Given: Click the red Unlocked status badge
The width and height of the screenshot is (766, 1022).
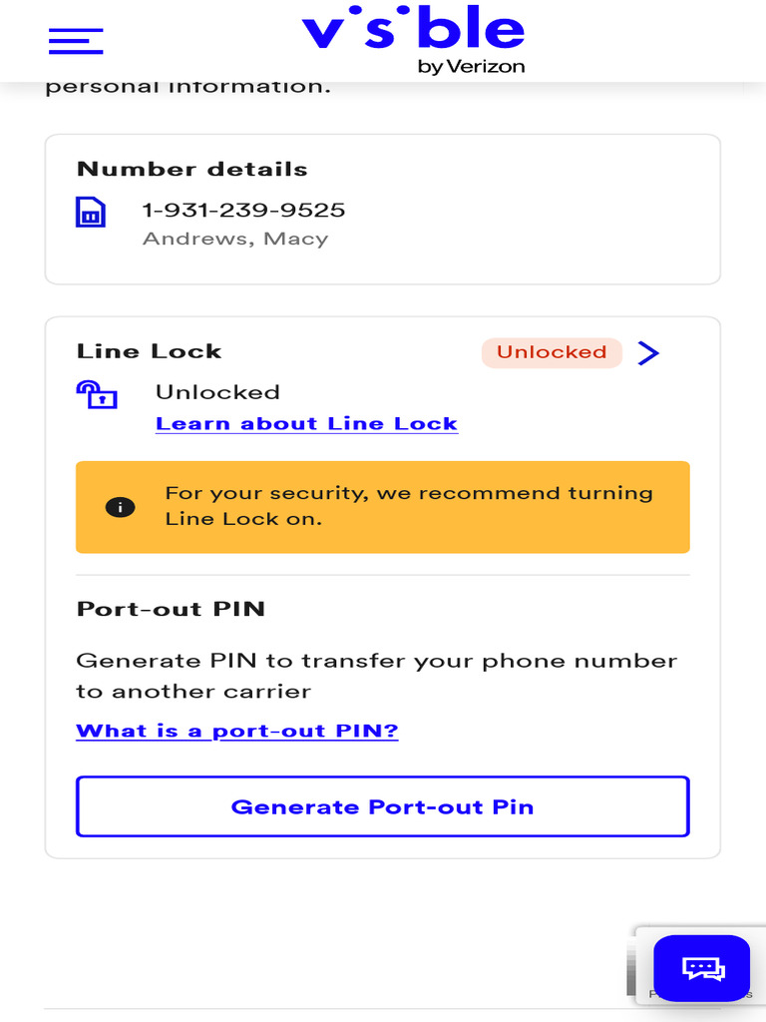Looking at the screenshot, I should [552, 352].
